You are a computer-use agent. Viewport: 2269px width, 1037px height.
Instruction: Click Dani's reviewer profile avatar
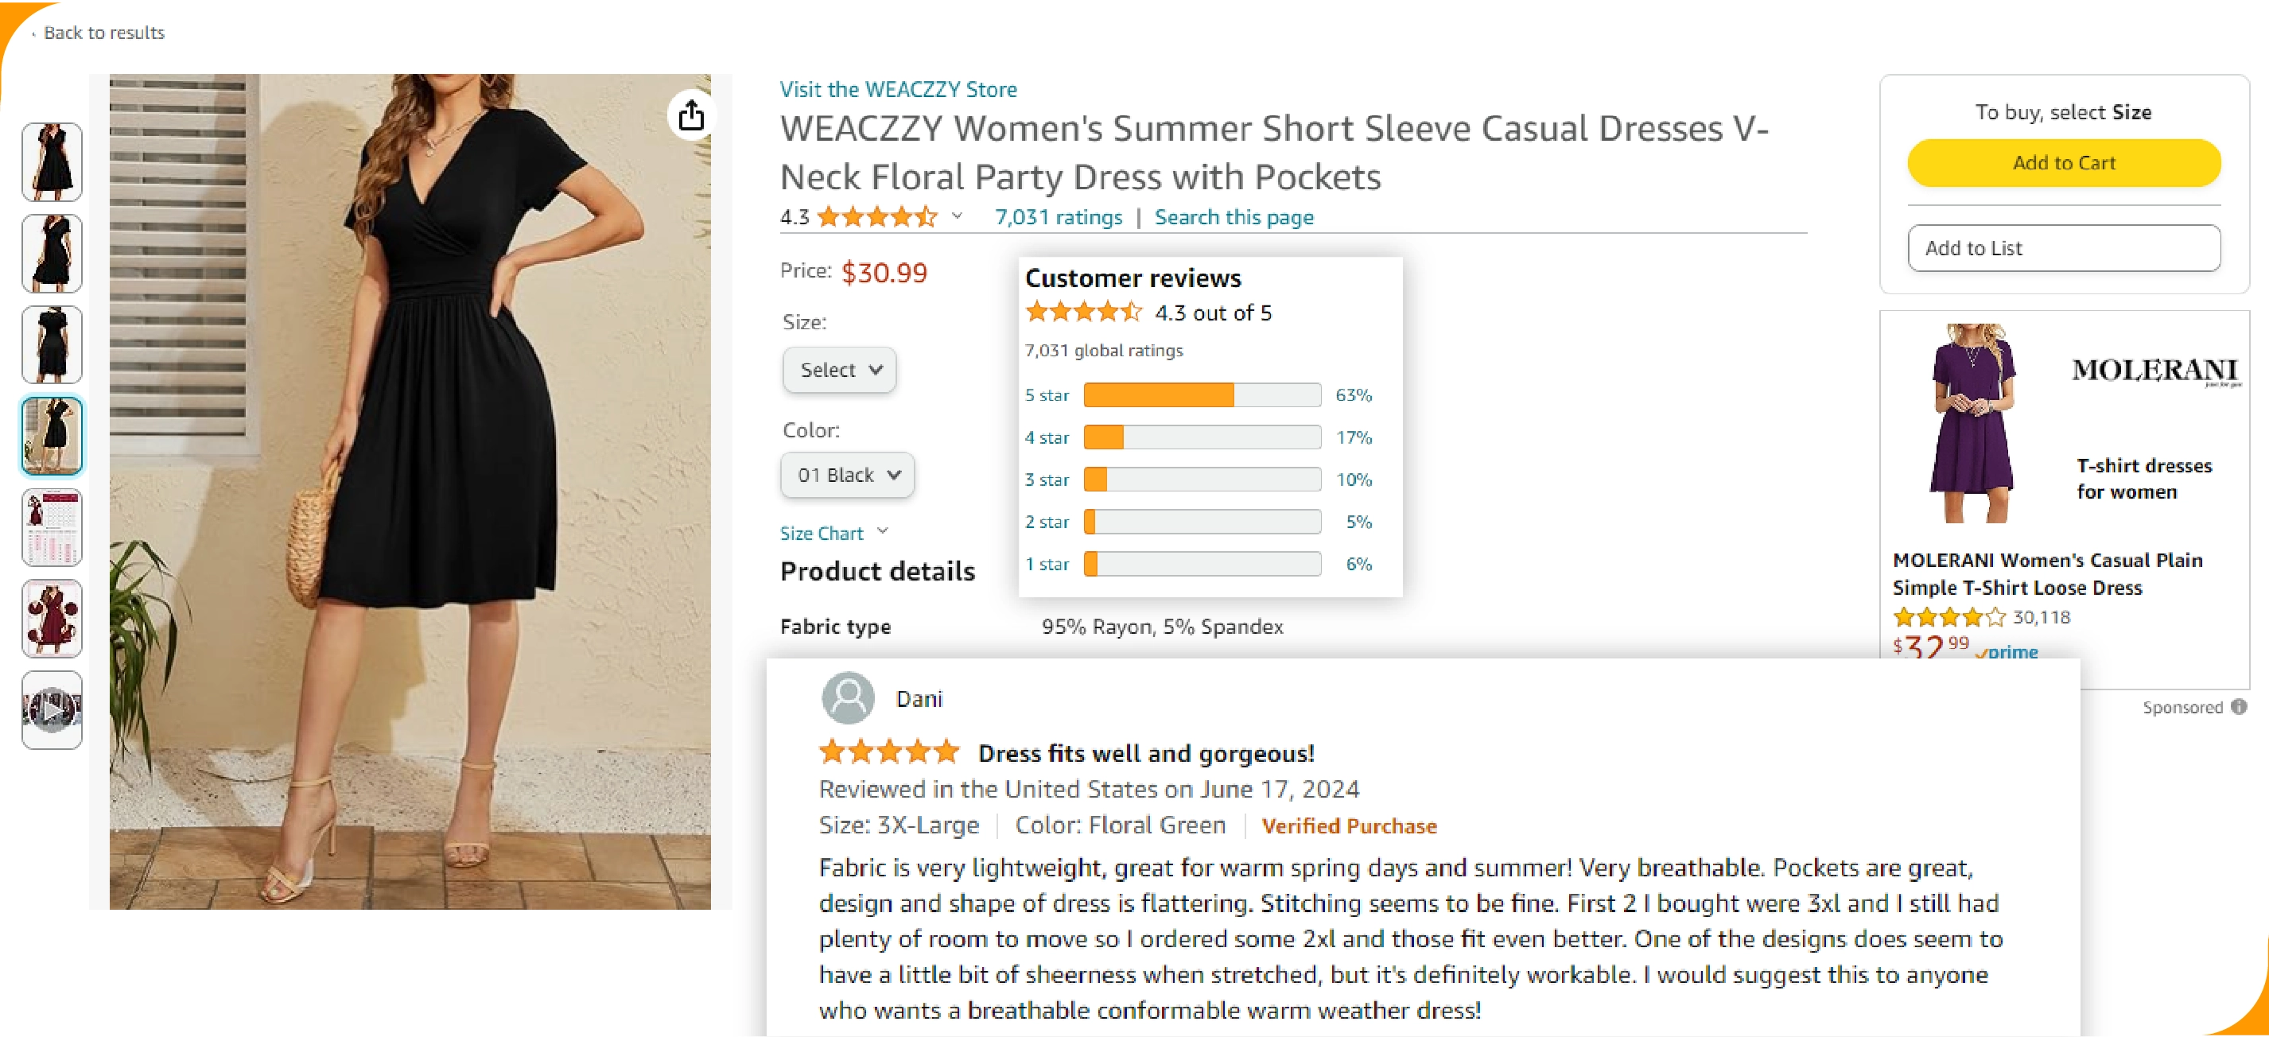pyautogui.click(x=847, y=697)
